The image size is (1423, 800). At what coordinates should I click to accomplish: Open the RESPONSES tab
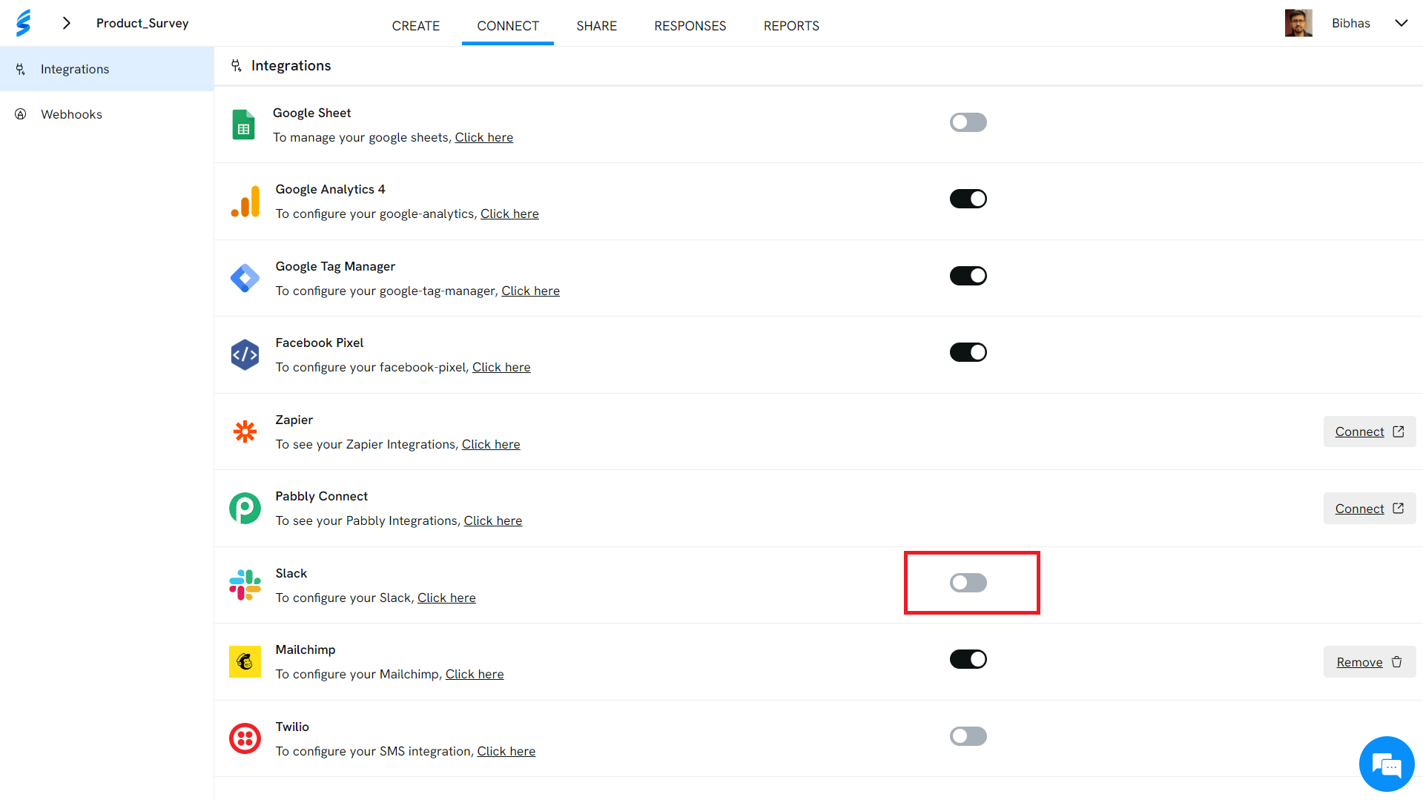(x=690, y=26)
